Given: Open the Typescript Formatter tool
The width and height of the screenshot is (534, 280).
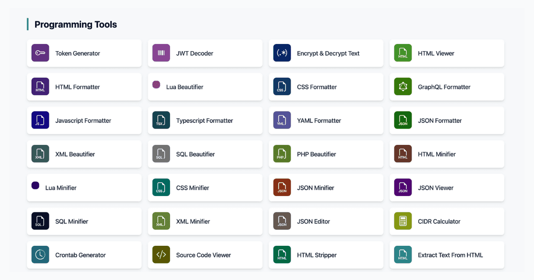Looking at the screenshot, I should coord(205,120).
